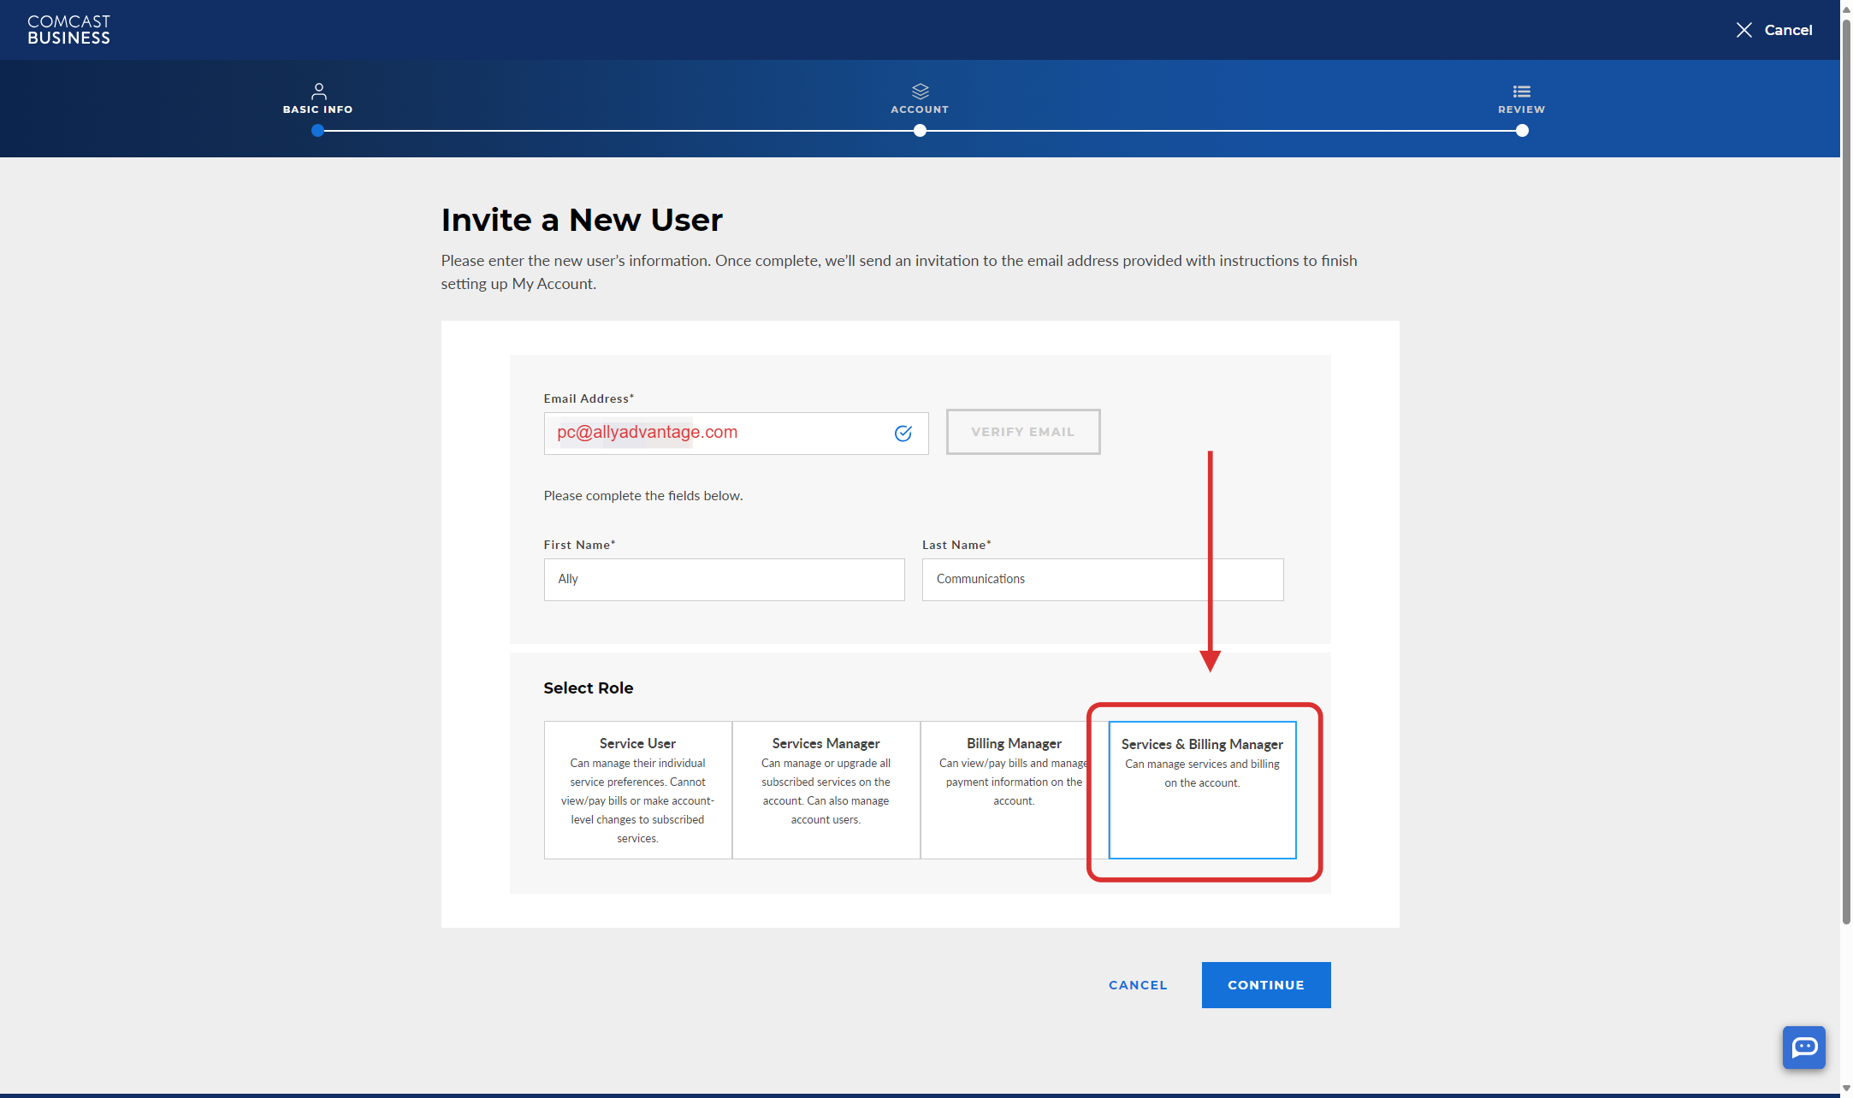Click the blue Continue button
Image resolution: width=1853 pixels, height=1098 pixels.
(x=1265, y=985)
